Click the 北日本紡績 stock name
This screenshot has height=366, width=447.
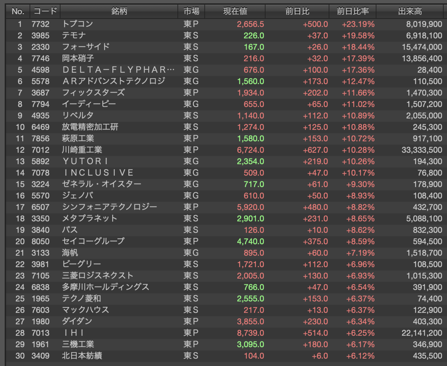(82, 356)
